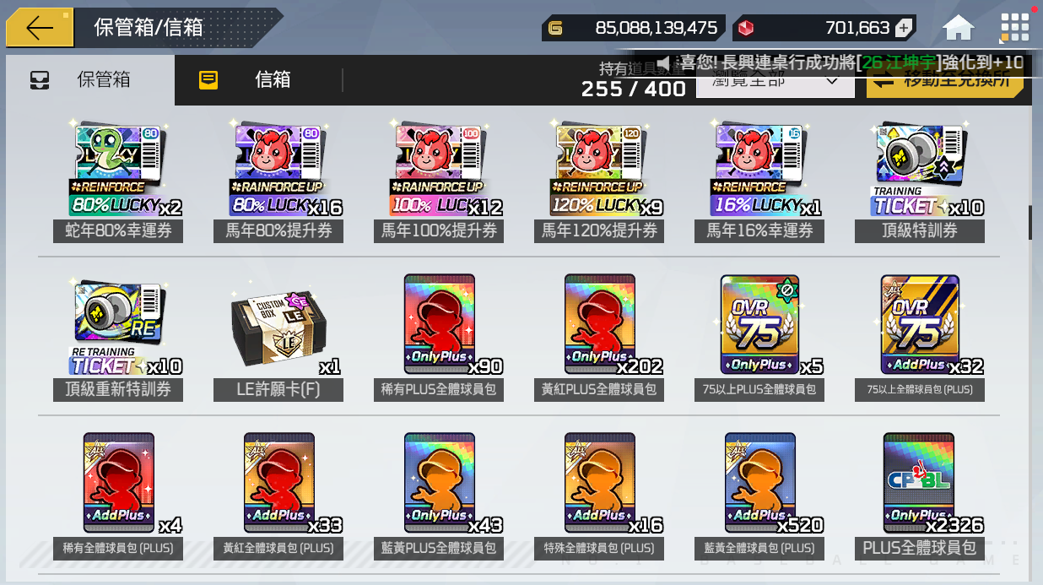The width and height of the screenshot is (1043, 585).
Task: Select the 藍黃全體球員包 (PLUS) x520 pack
Action: click(x=759, y=496)
